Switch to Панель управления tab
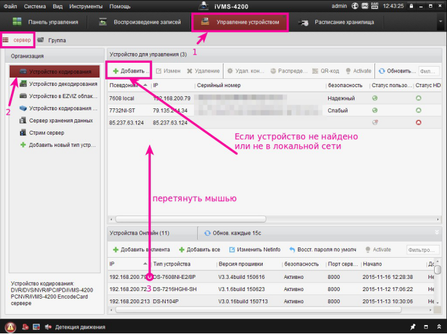 (x=45, y=22)
